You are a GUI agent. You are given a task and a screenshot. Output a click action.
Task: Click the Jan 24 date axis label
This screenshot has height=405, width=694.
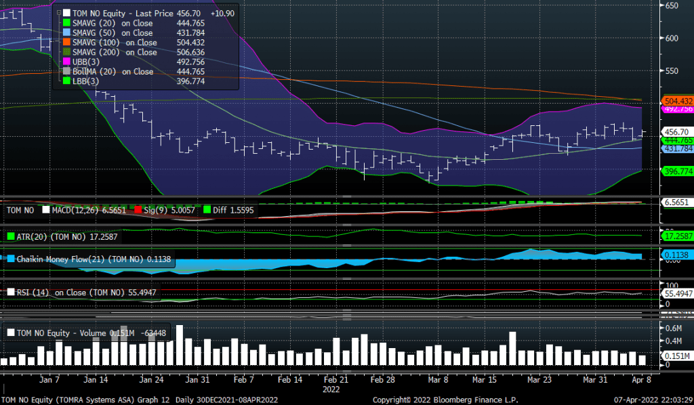(x=151, y=379)
